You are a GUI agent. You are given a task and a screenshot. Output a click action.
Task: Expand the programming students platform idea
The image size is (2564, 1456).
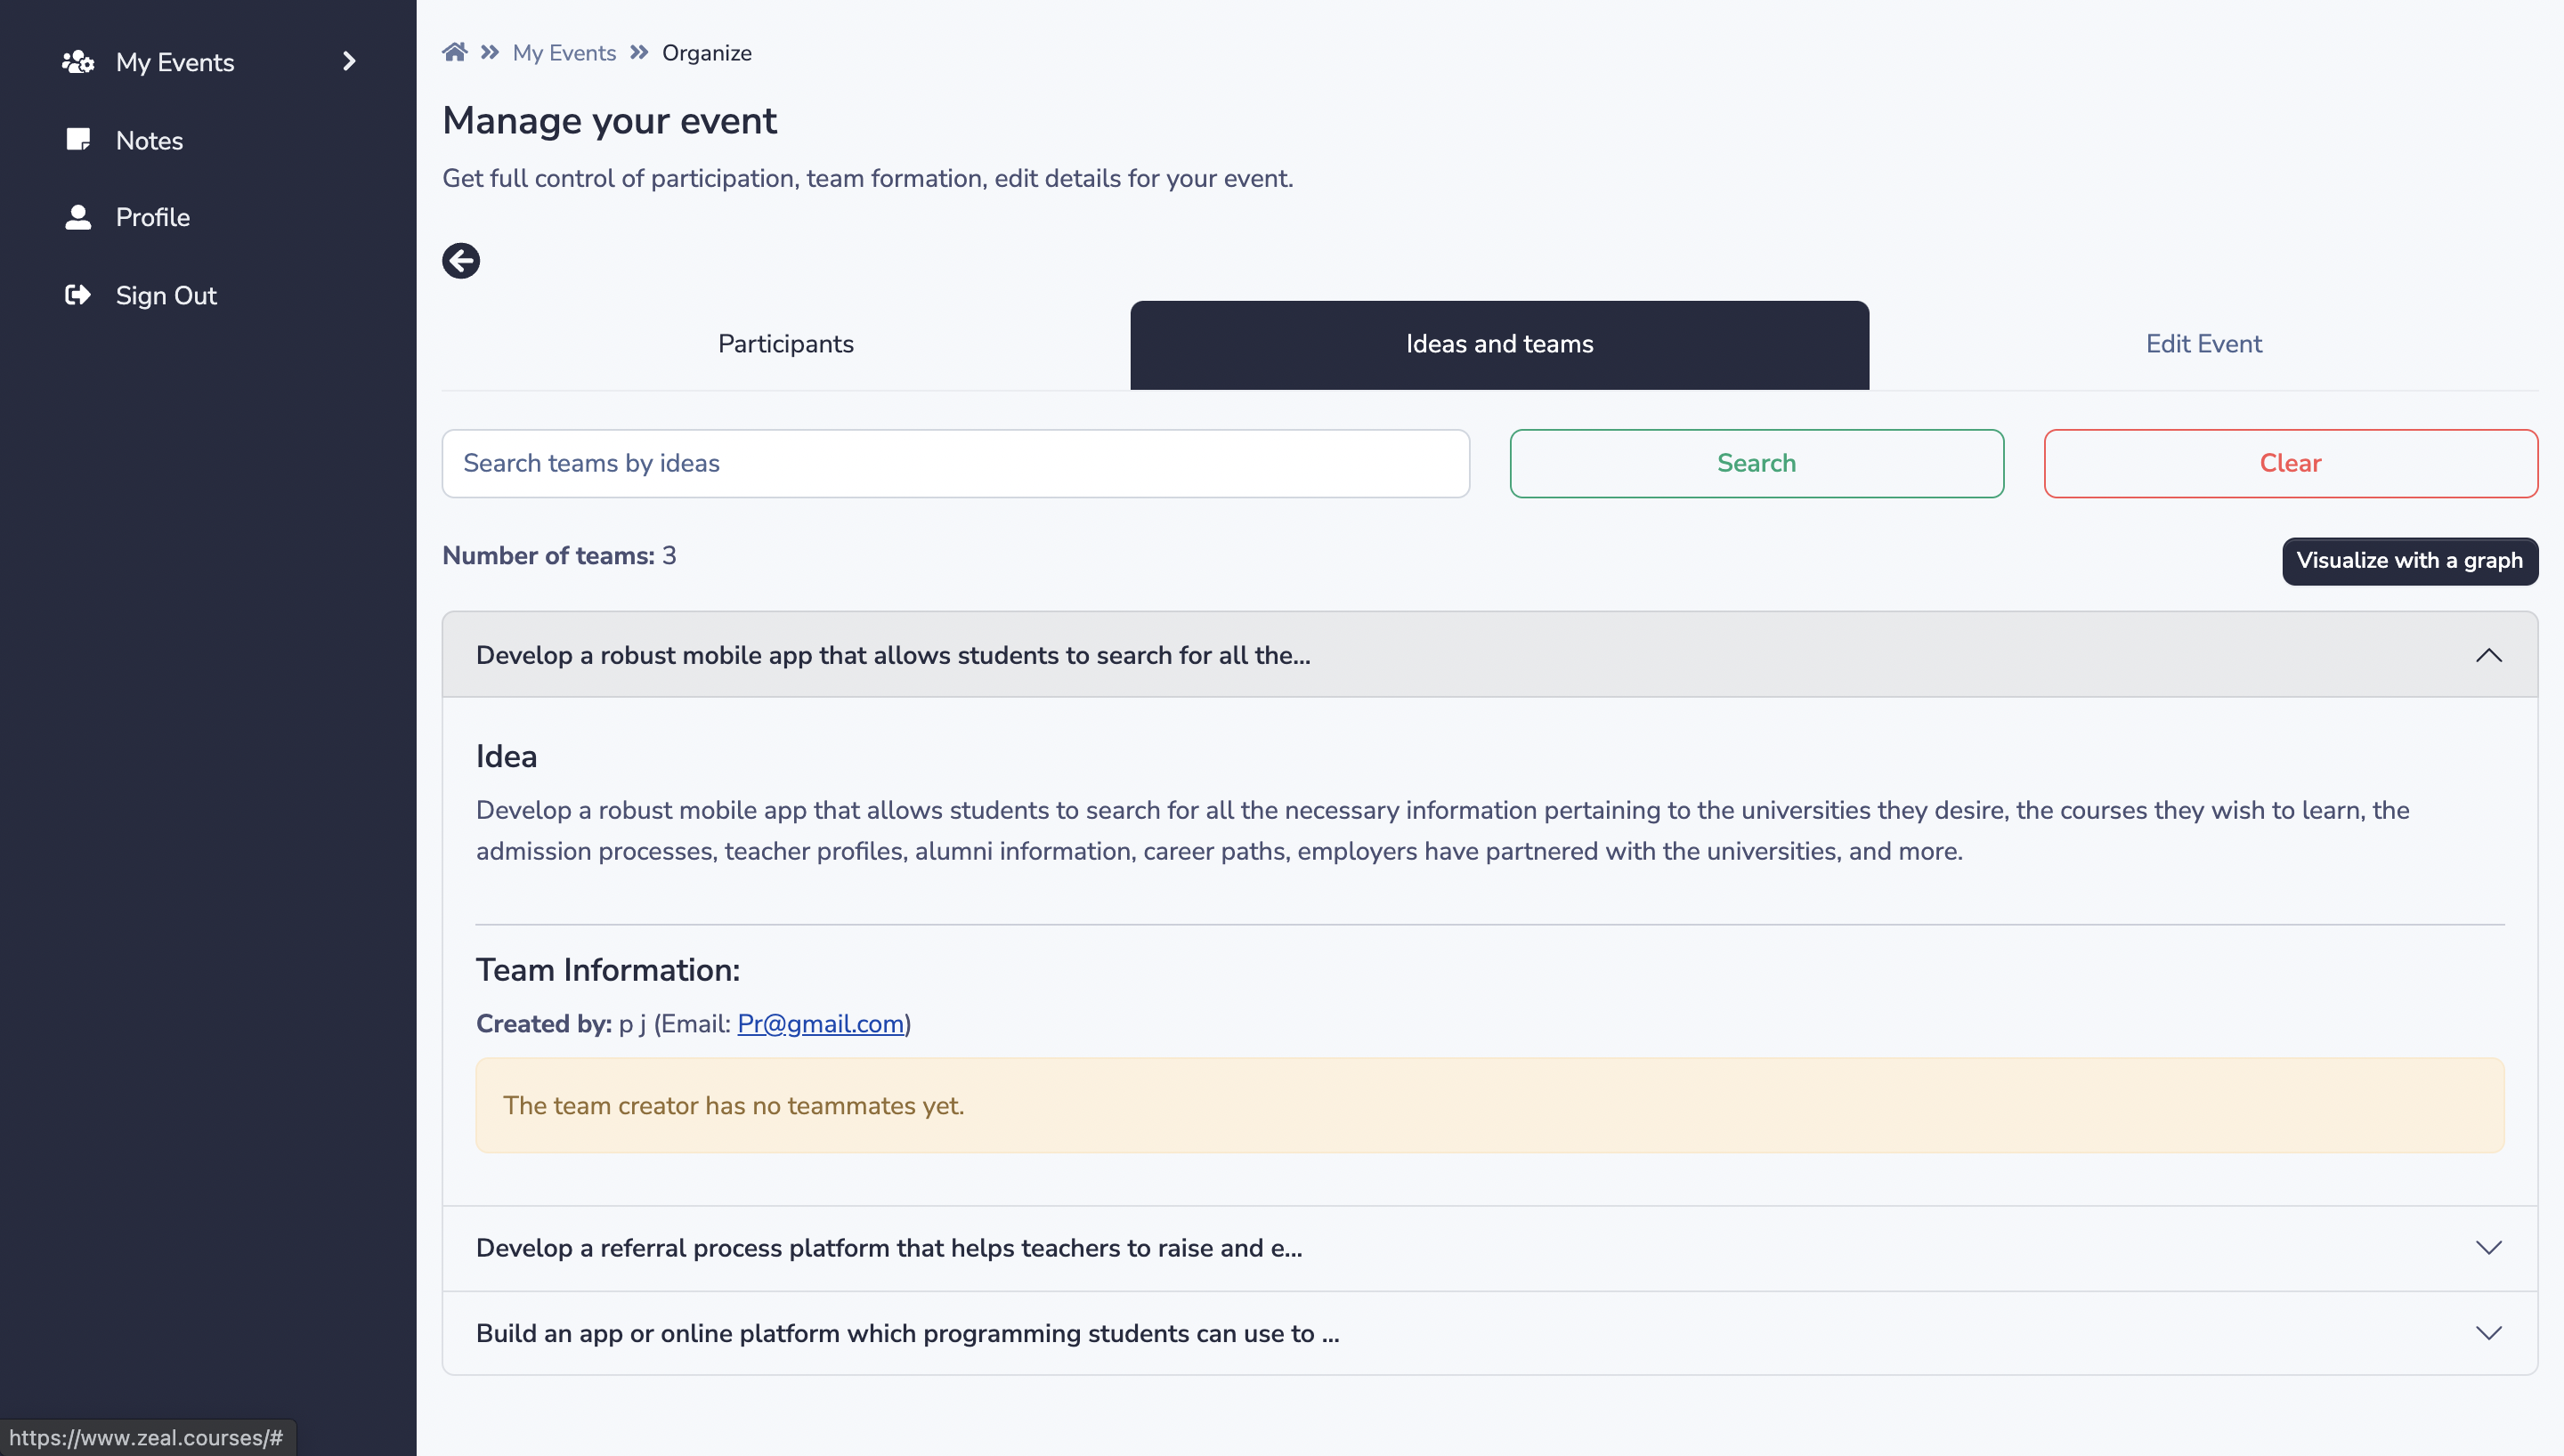pyautogui.click(x=1489, y=1333)
